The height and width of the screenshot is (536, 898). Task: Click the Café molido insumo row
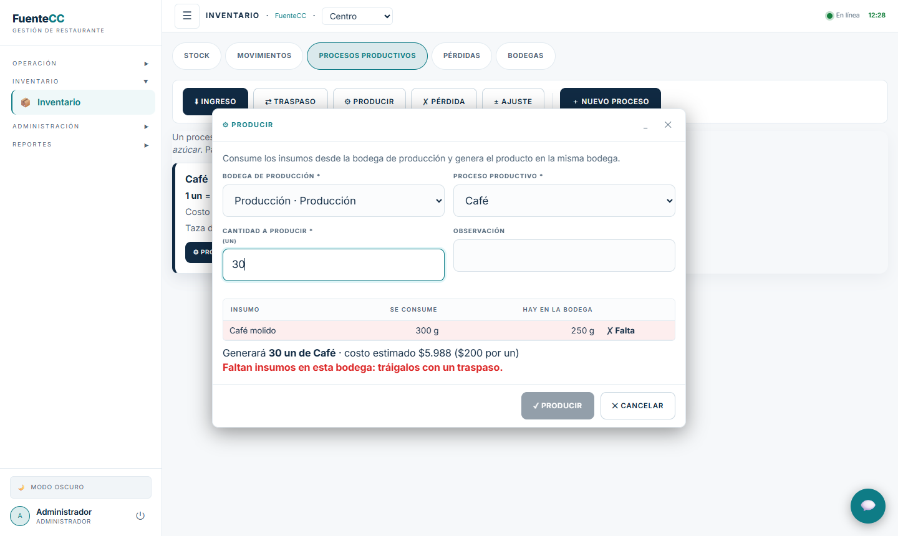[x=449, y=331]
